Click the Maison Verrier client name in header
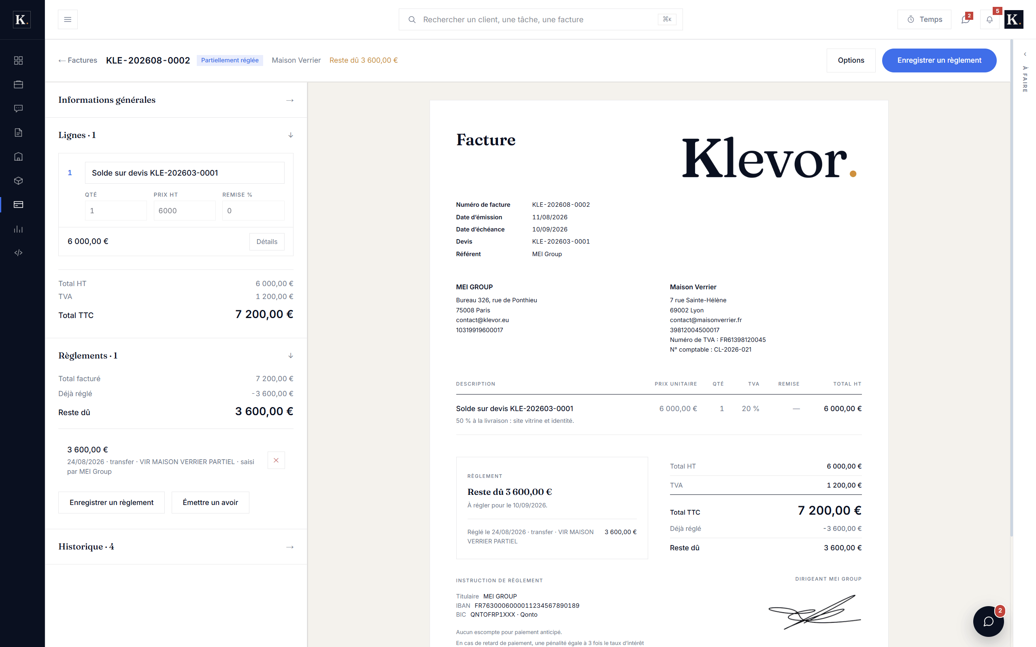The height and width of the screenshot is (647, 1036). (296, 60)
